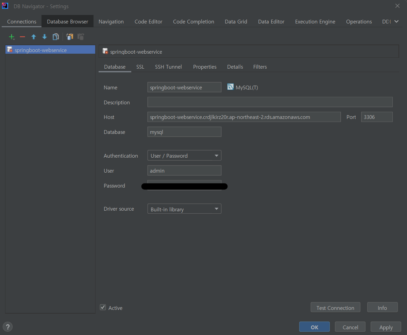This screenshot has width=407, height=335.
Task: Focus the Name input field
Action: (184, 87)
